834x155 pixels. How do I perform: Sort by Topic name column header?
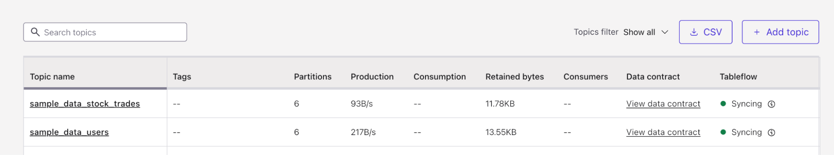pos(52,76)
